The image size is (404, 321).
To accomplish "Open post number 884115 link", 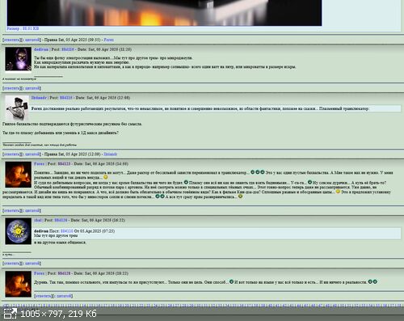I will tap(66, 98).
